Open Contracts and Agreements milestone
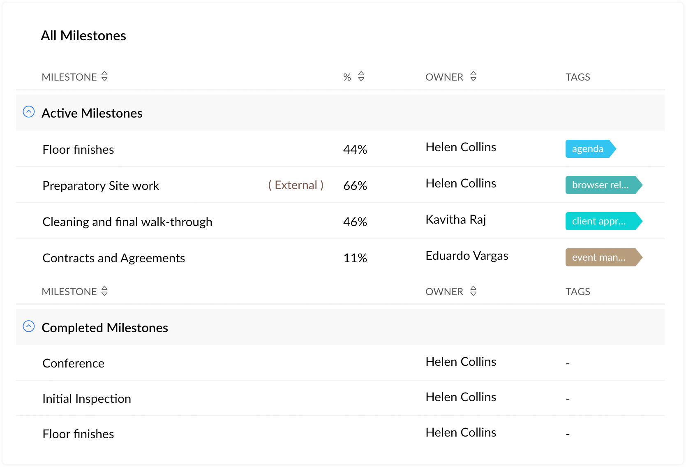Screen dimensions: 686x467 [114, 258]
